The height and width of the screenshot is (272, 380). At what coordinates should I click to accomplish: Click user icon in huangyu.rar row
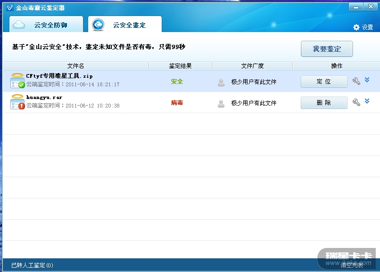coord(221,104)
